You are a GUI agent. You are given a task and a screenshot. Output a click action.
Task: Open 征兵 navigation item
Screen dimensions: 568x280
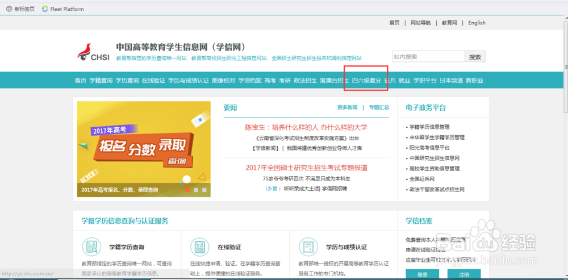[x=390, y=81]
